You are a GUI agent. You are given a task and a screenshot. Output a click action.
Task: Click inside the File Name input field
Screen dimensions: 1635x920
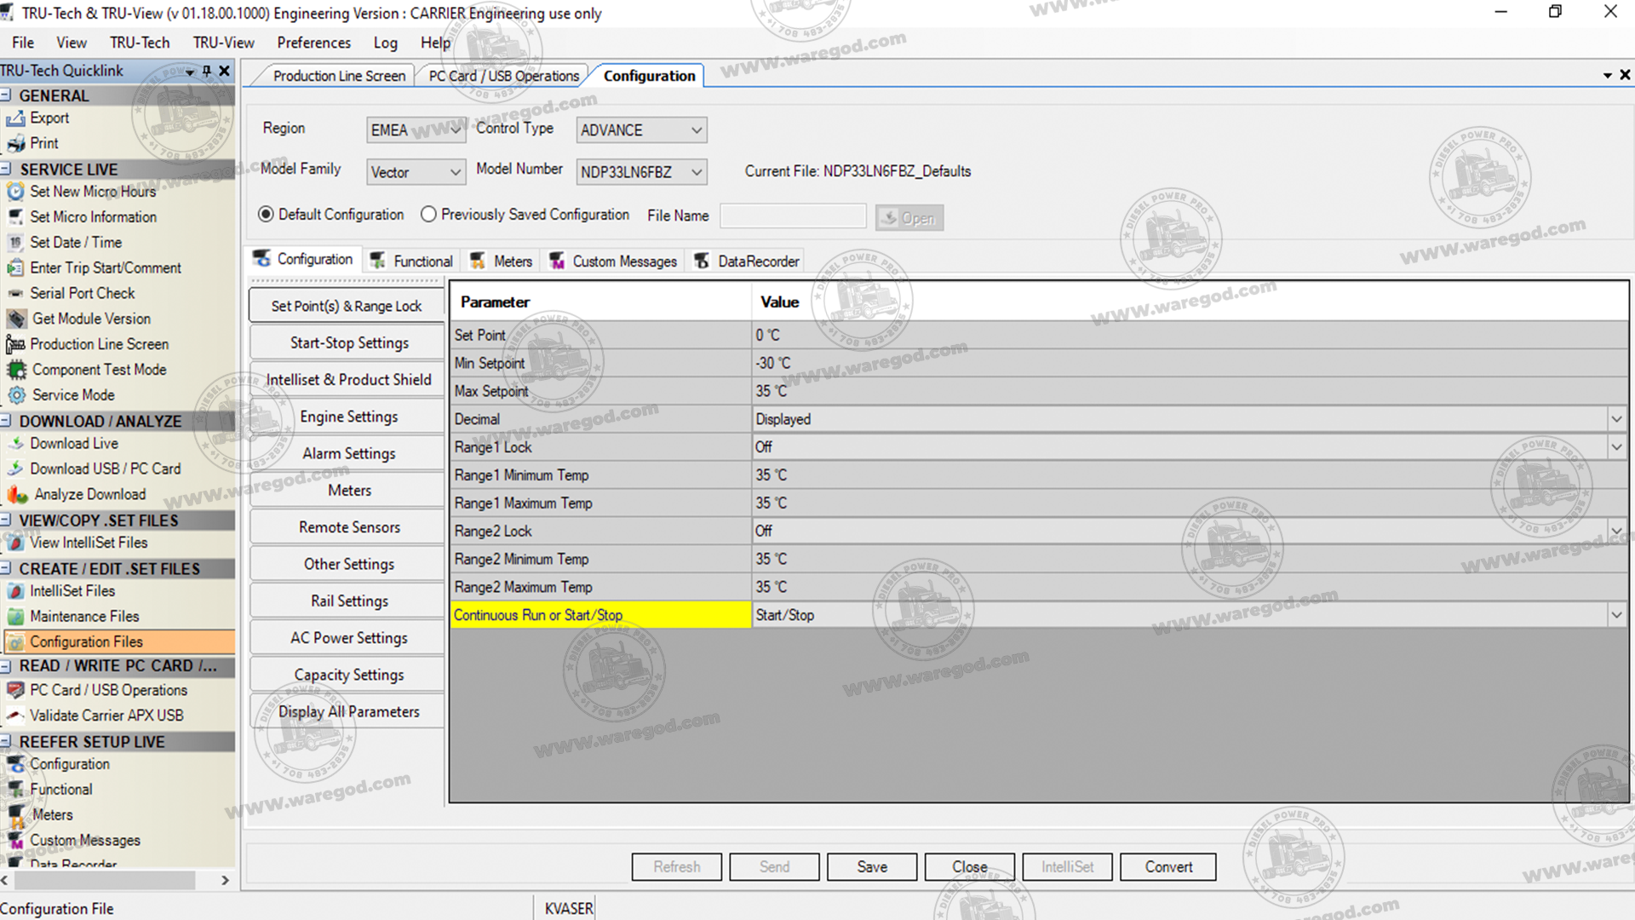tap(792, 216)
